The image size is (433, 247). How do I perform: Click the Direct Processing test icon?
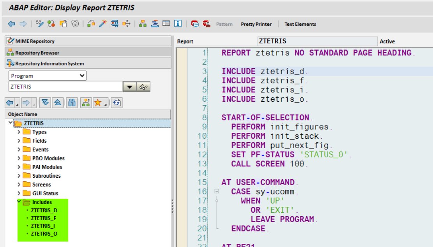[x=115, y=24]
